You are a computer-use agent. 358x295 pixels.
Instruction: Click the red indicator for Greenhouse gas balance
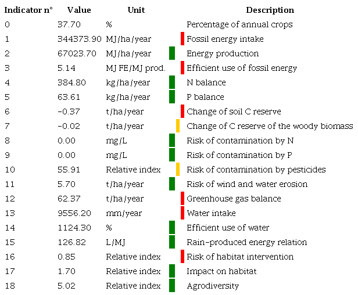click(x=182, y=199)
